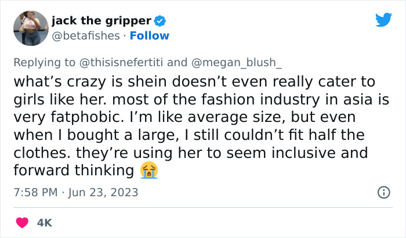The image size is (406, 238).
Task: Click the 7:58 PM time
Action: point(37,192)
